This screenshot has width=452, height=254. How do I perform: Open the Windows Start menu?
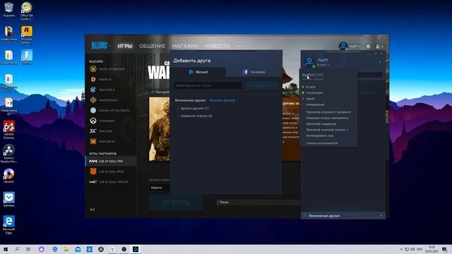tap(6, 249)
